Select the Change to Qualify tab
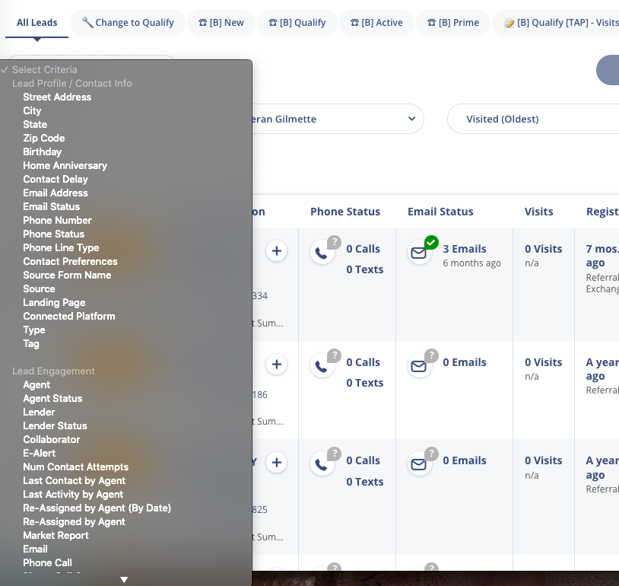This screenshot has height=586, width=619. [128, 23]
